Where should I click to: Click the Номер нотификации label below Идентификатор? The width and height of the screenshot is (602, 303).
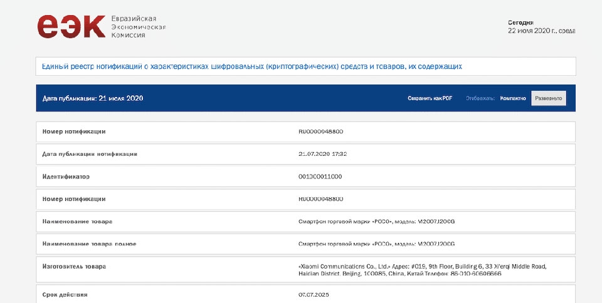click(x=74, y=199)
